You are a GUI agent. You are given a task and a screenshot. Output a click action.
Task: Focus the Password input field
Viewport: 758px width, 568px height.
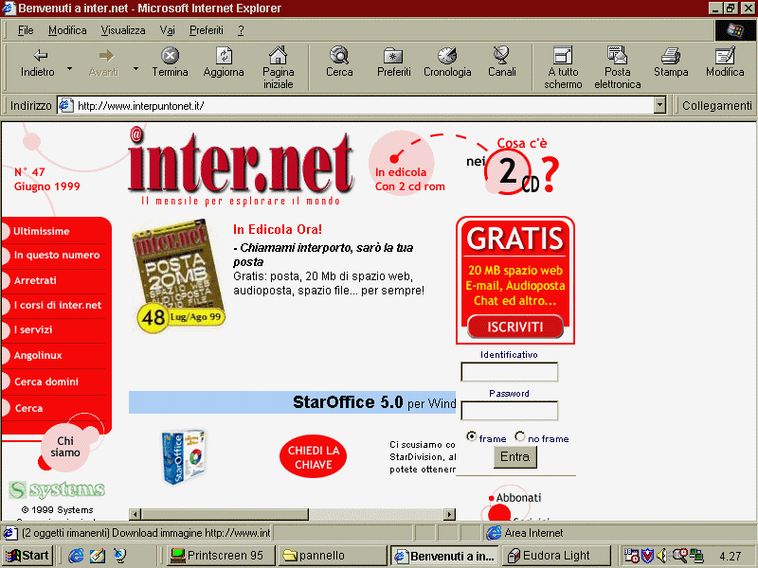point(509,411)
